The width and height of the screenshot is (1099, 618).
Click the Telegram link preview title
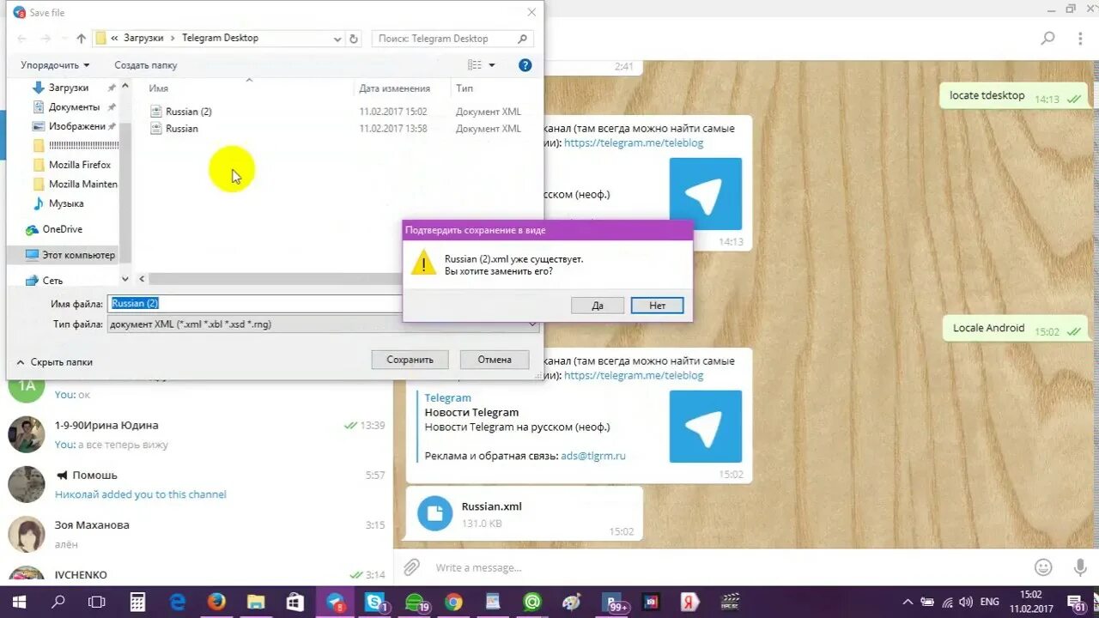(x=448, y=398)
